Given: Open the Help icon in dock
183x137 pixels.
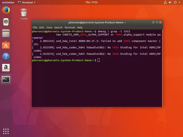Looking at the screenshot, I should (6, 56).
